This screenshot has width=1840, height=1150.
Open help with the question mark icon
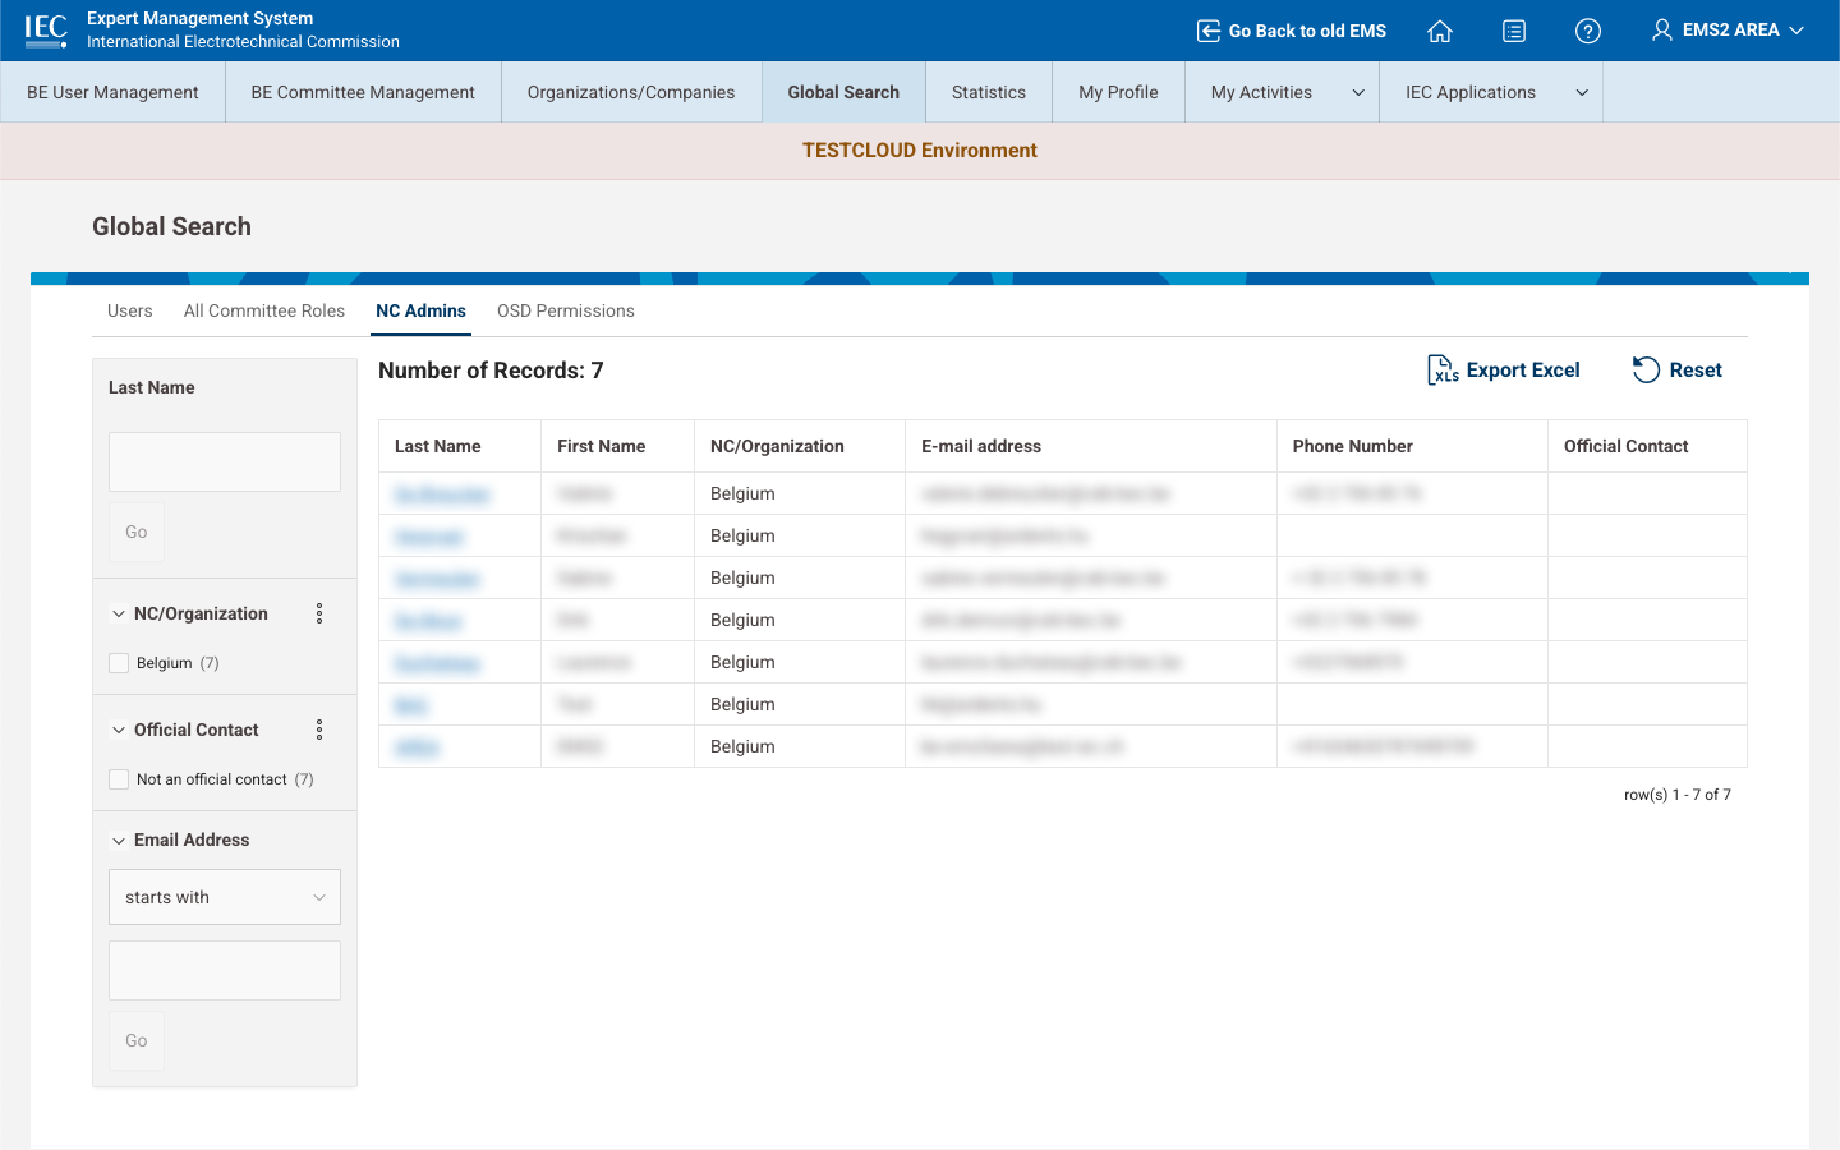tap(1588, 31)
